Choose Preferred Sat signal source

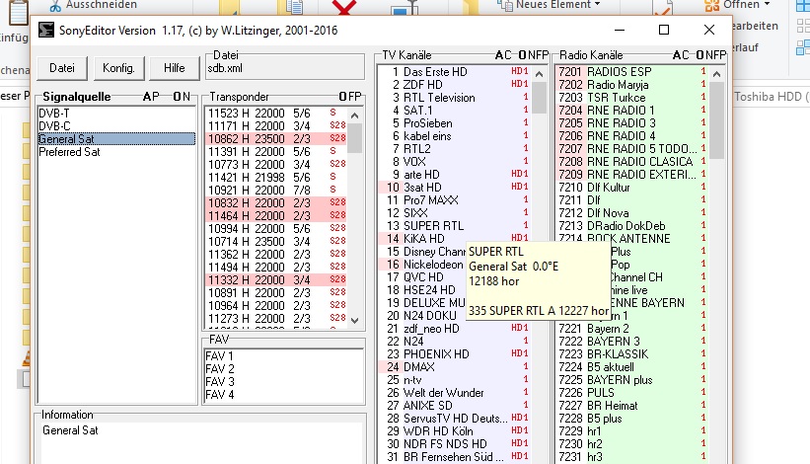coord(69,152)
